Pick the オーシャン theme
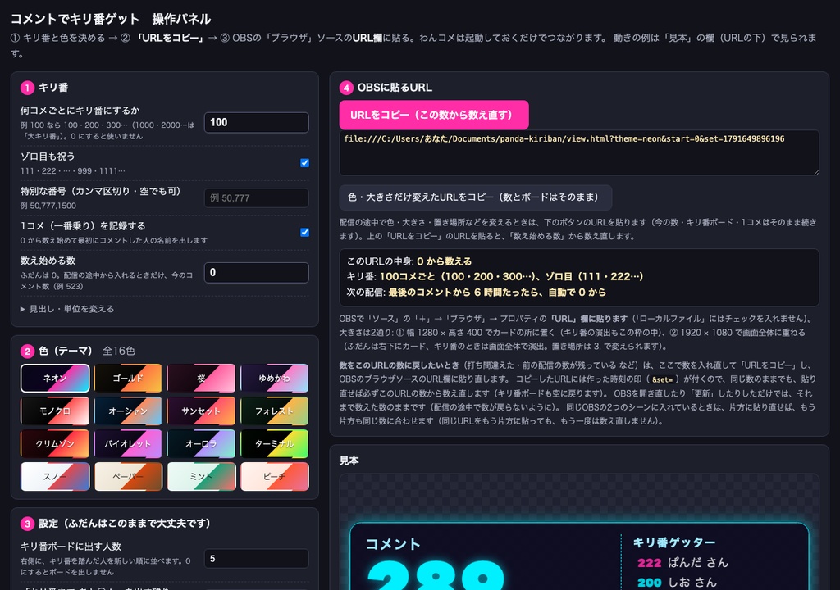This screenshot has width=840, height=590. click(128, 411)
